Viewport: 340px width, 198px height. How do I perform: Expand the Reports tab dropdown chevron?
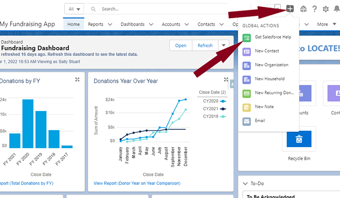[x=110, y=24]
